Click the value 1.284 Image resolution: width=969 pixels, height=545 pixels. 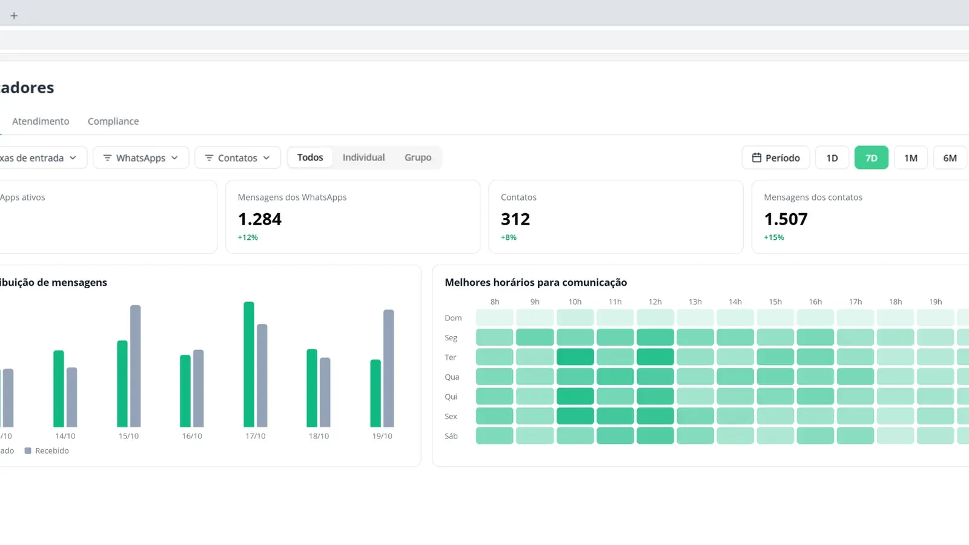click(260, 219)
